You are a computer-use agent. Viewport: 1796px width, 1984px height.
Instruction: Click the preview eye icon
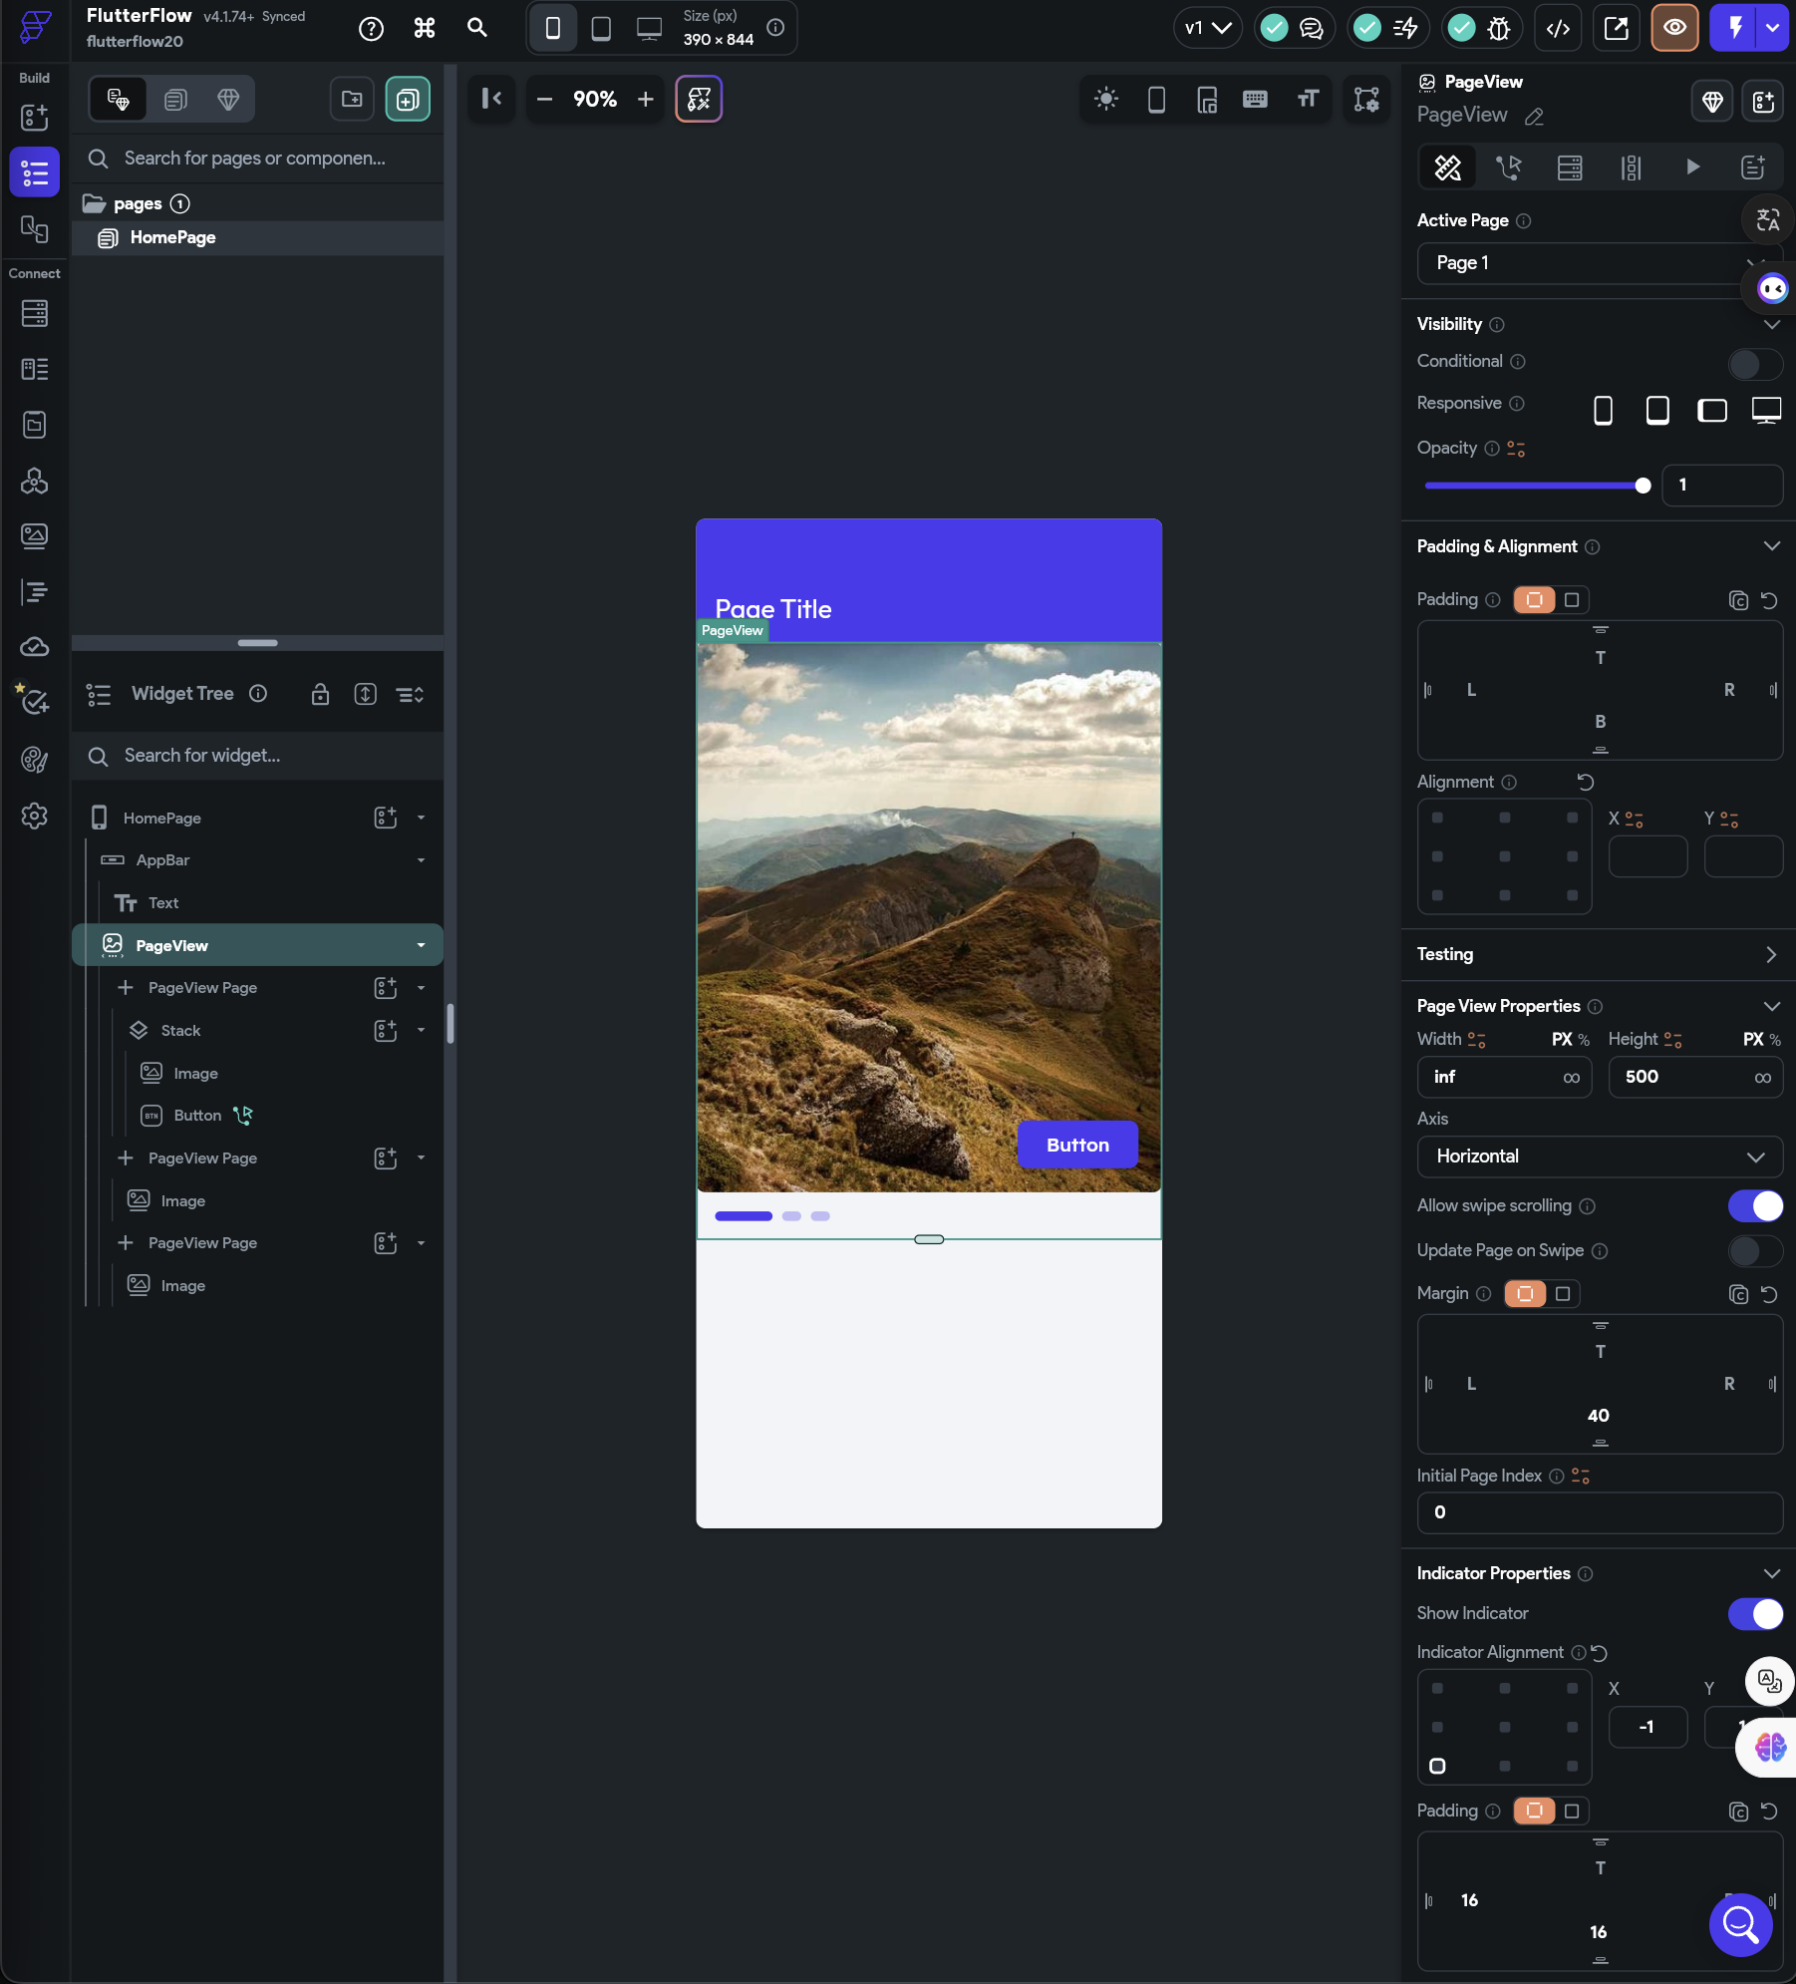point(1674,28)
